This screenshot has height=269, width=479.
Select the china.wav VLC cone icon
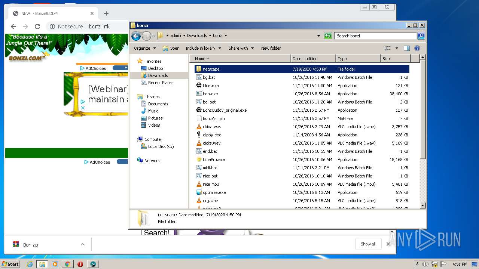(x=199, y=127)
